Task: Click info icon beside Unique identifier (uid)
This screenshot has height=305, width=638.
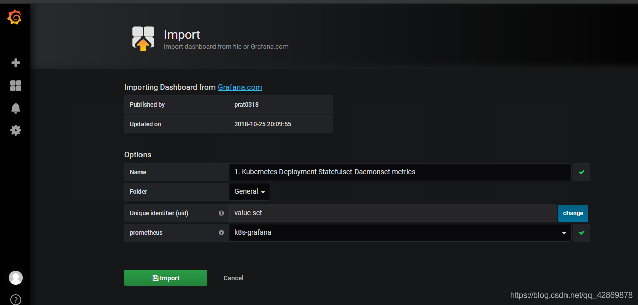Action: click(x=221, y=213)
